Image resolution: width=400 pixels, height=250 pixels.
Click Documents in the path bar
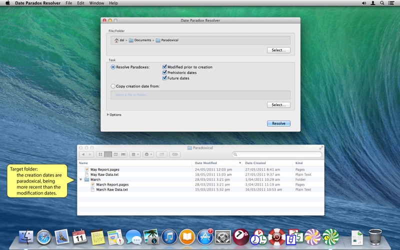click(140, 40)
